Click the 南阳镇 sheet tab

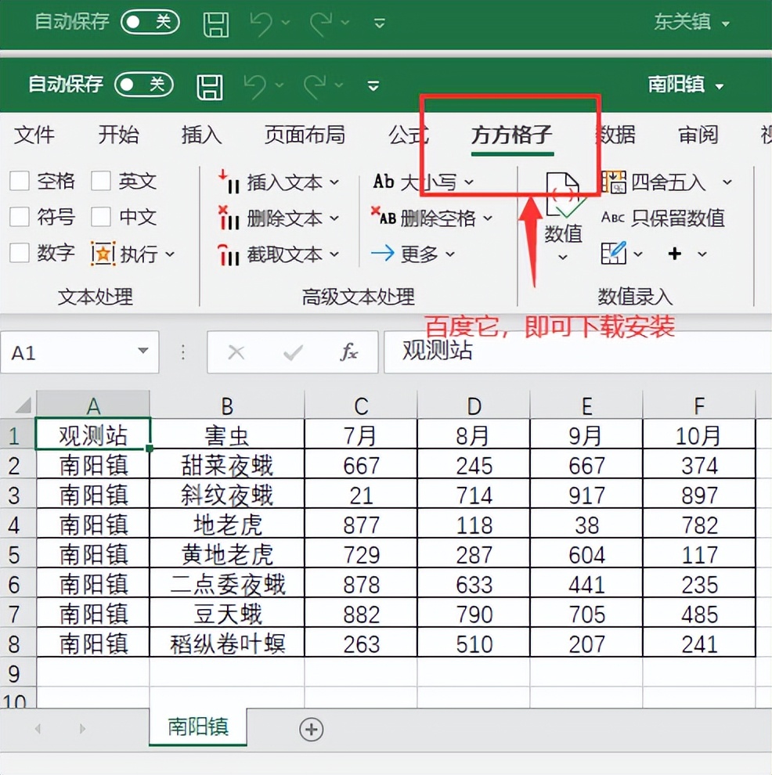click(197, 728)
